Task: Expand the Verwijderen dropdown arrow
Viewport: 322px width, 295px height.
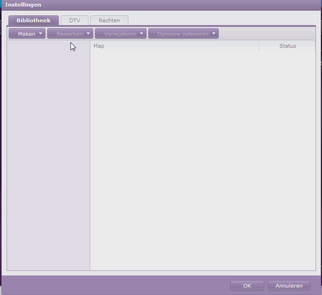Action: [x=141, y=34]
